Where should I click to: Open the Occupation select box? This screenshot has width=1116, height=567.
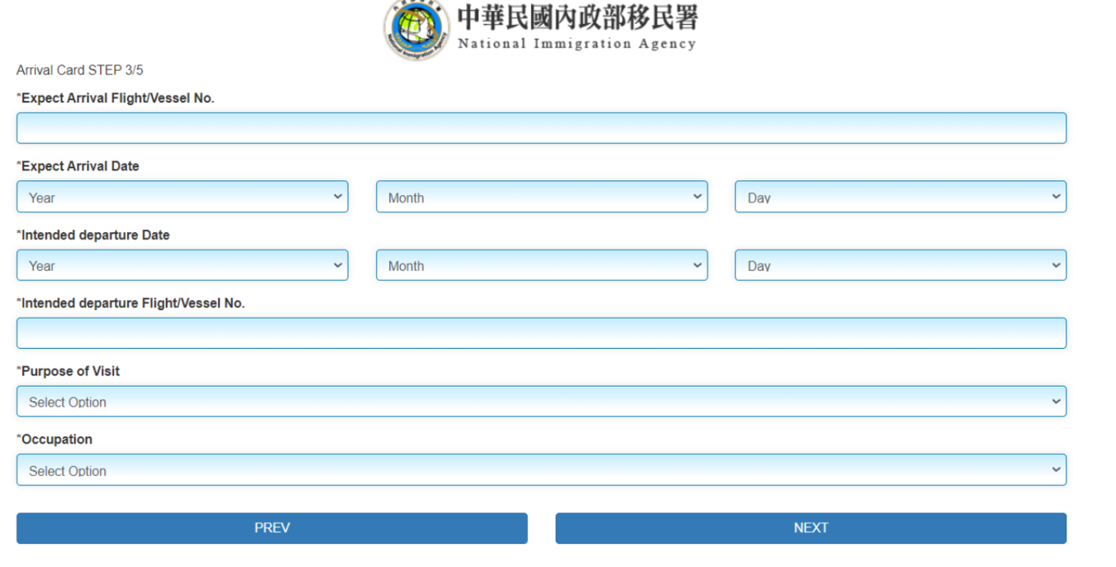coord(541,469)
